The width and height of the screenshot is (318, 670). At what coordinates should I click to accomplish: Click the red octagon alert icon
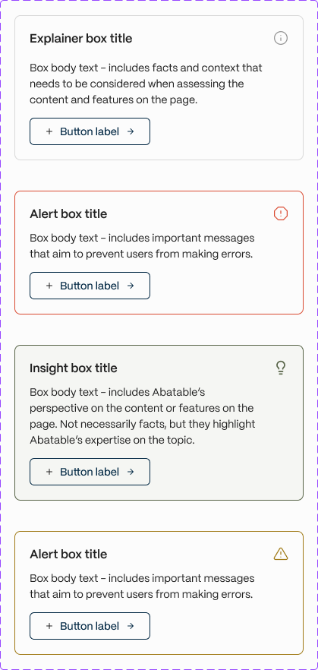(x=281, y=213)
